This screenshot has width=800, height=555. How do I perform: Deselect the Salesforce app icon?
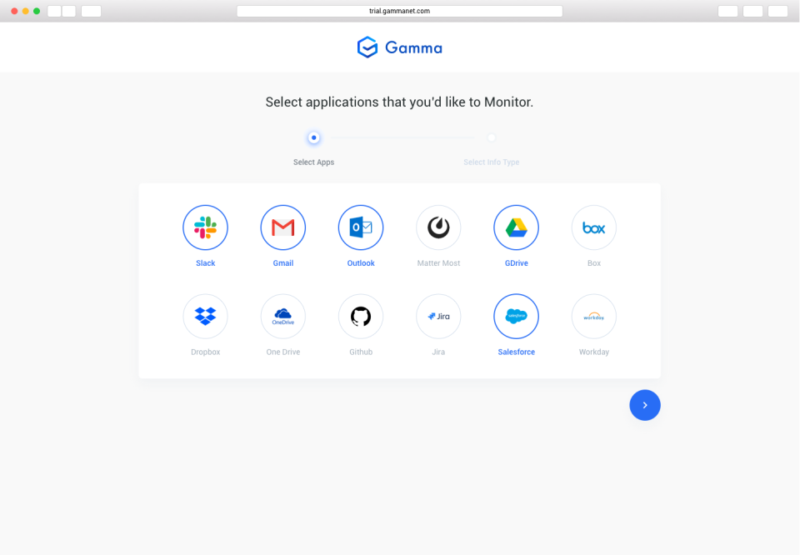click(517, 317)
